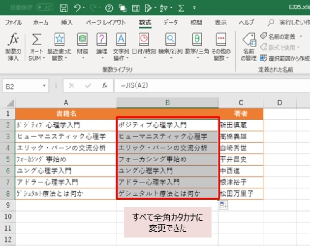310x246 pixels.
Task: Switch to the Data (データ) tab
Action: coord(170,22)
